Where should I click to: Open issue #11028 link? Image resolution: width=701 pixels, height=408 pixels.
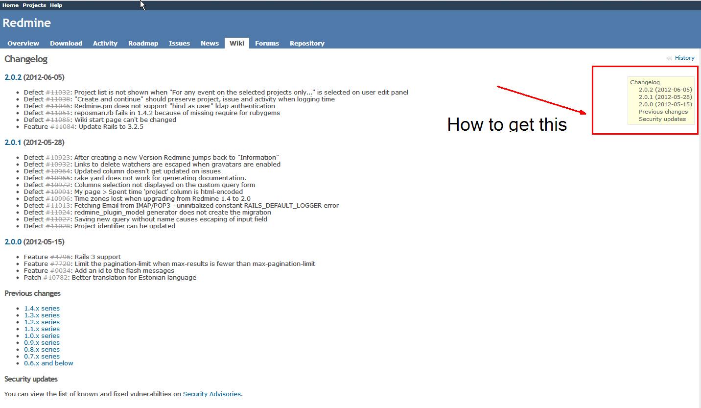coord(58,226)
